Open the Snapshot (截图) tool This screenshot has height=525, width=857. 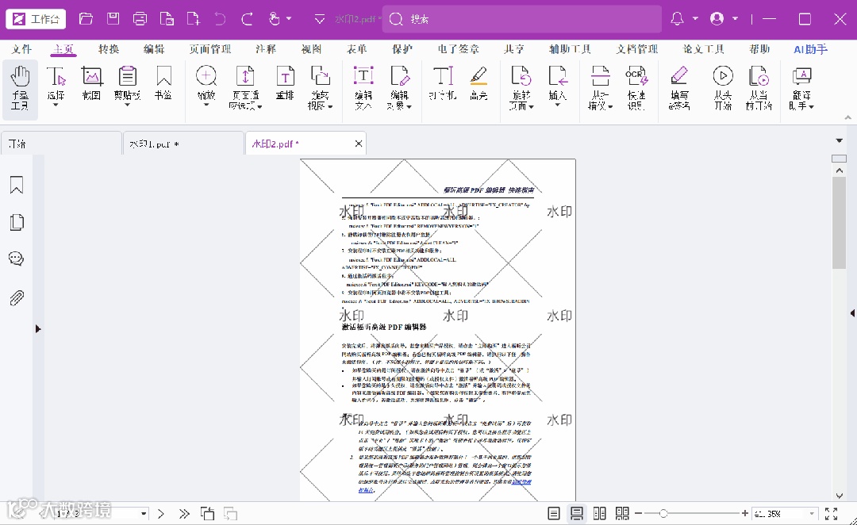tap(91, 83)
